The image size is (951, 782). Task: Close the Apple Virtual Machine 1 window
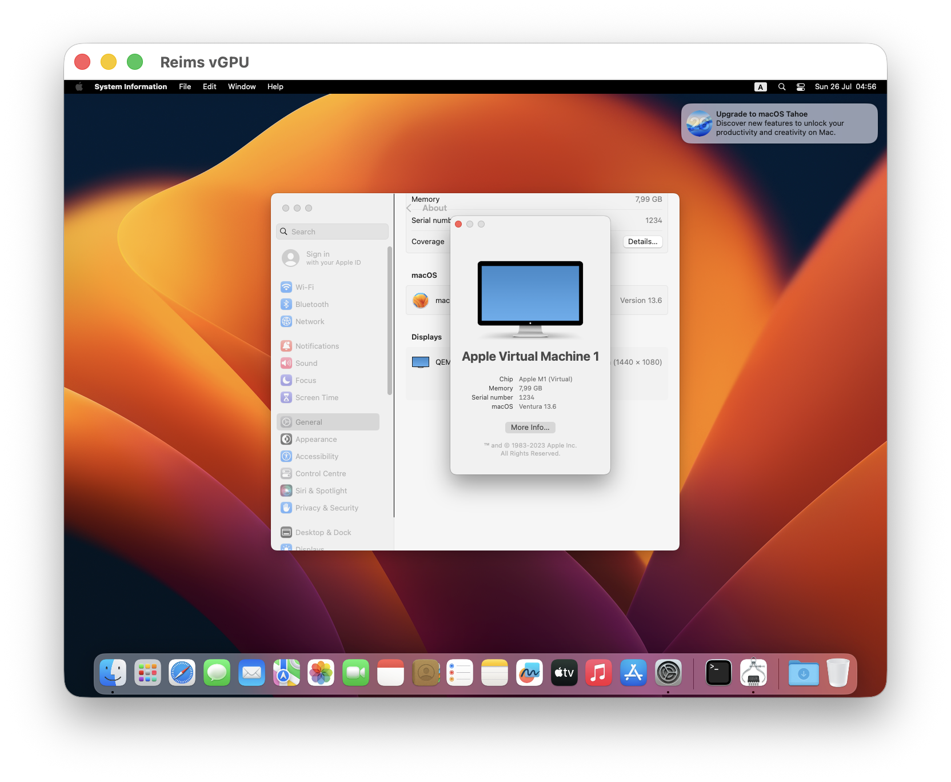(458, 224)
